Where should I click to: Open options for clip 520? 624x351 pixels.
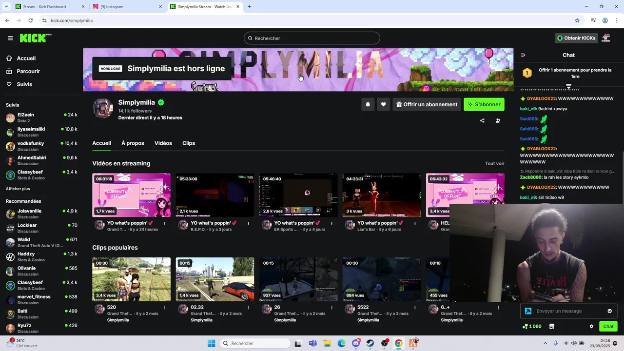click(x=165, y=308)
